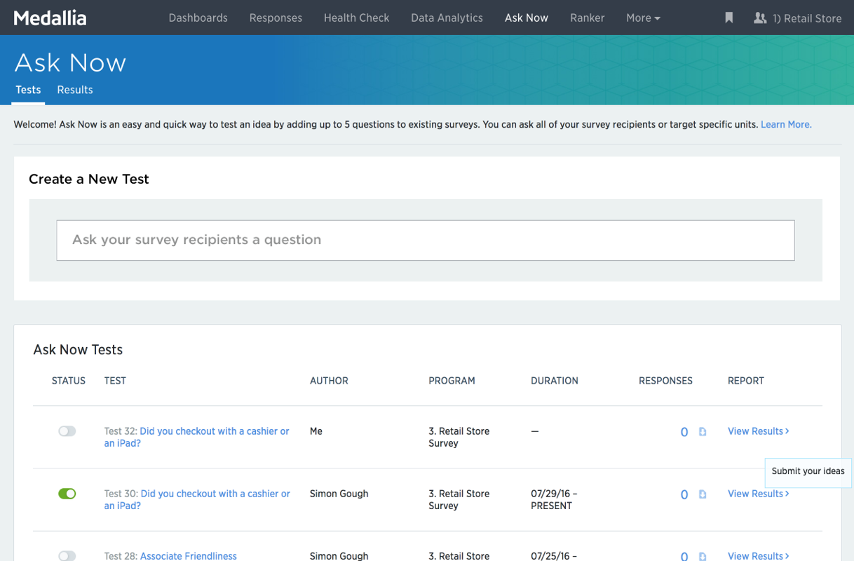This screenshot has width=854, height=561.
Task: Switch to the Results tab
Action: 75,90
